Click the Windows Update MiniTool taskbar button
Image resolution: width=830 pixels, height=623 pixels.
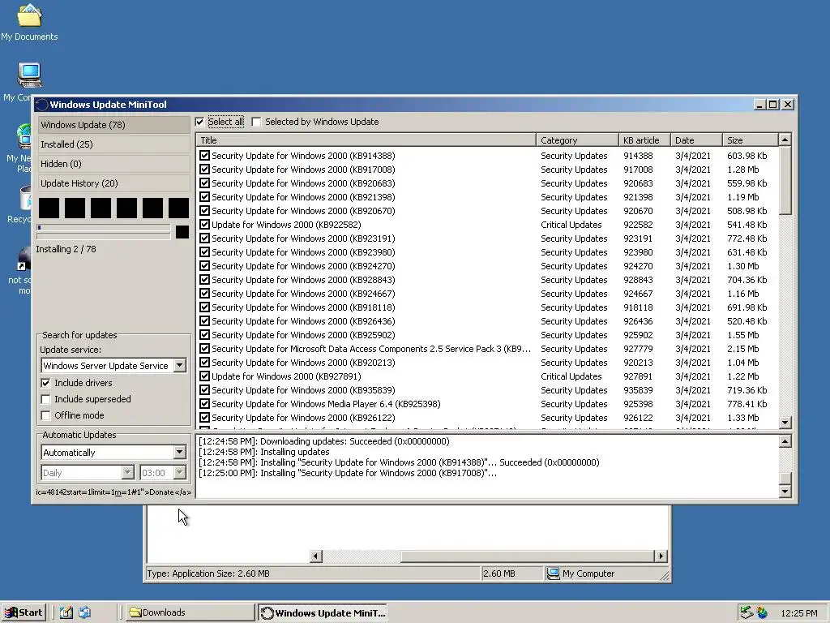[x=323, y=613]
